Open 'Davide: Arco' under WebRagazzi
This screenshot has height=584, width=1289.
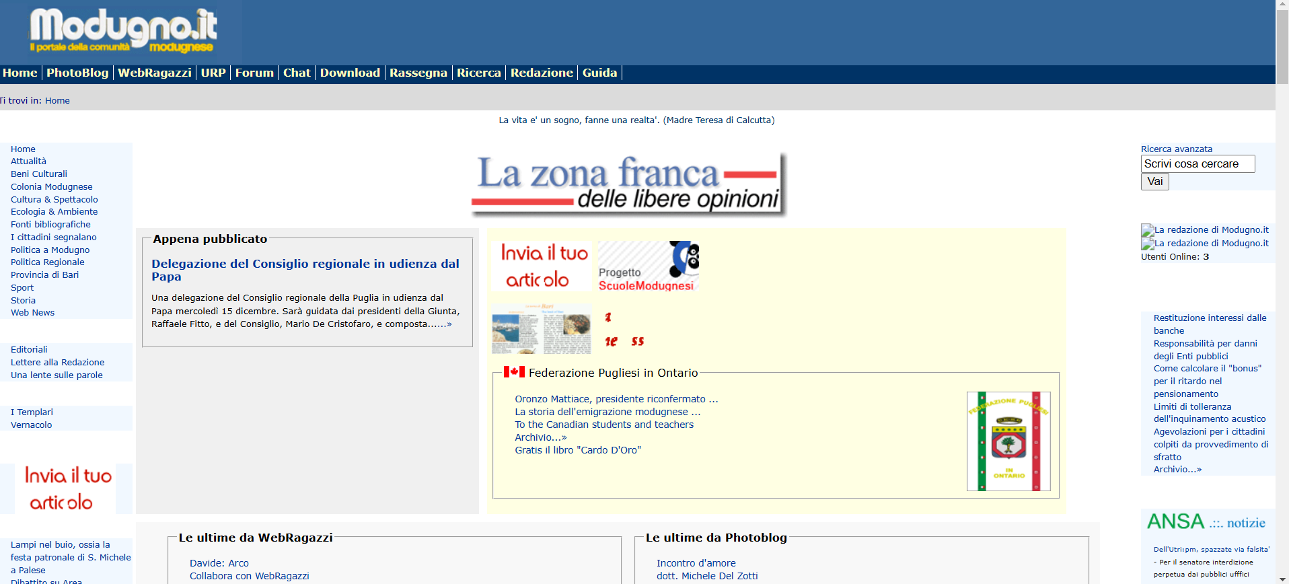pyautogui.click(x=219, y=563)
